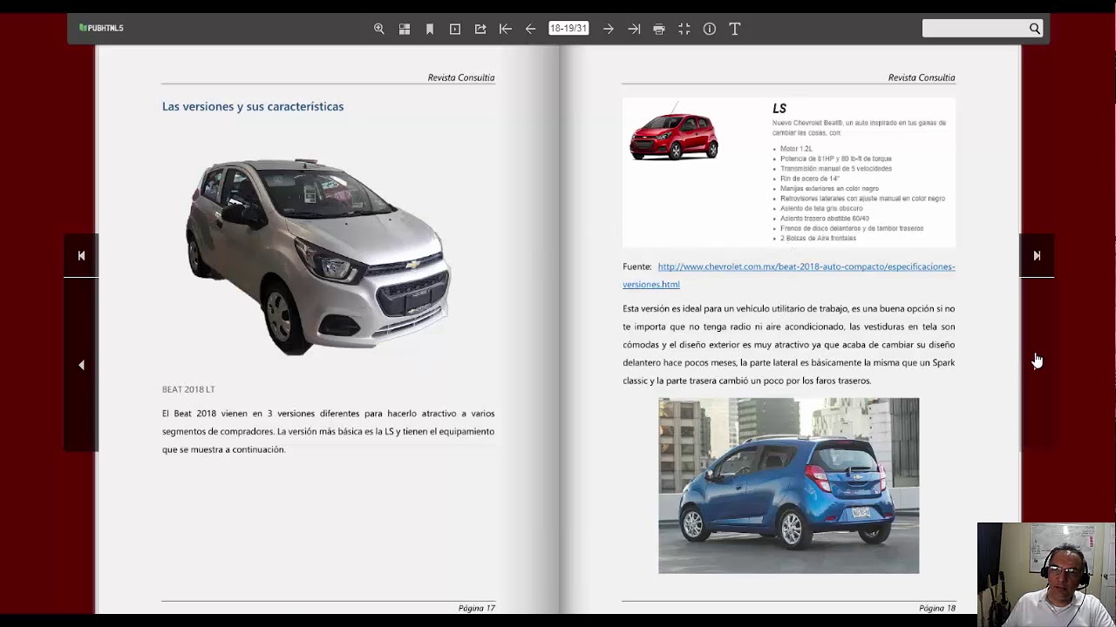Click the PubHTML5 logo

coord(101,28)
